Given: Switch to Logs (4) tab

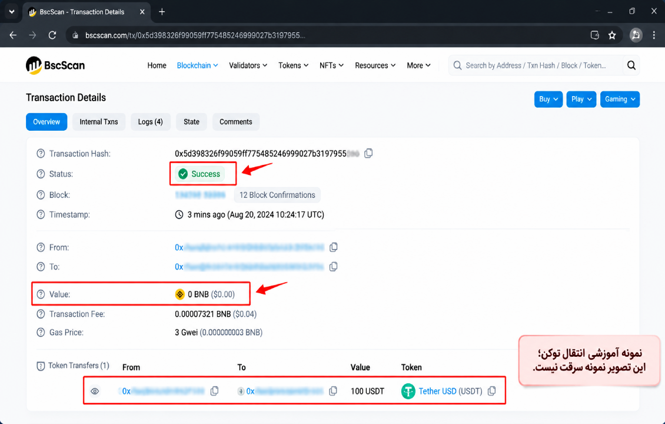Looking at the screenshot, I should (150, 122).
